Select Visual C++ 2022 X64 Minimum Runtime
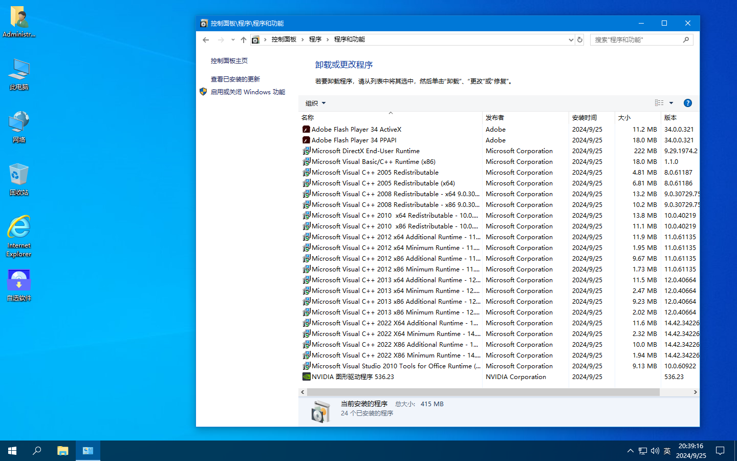Viewport: 737px width, 461px height. click(499, 334)
